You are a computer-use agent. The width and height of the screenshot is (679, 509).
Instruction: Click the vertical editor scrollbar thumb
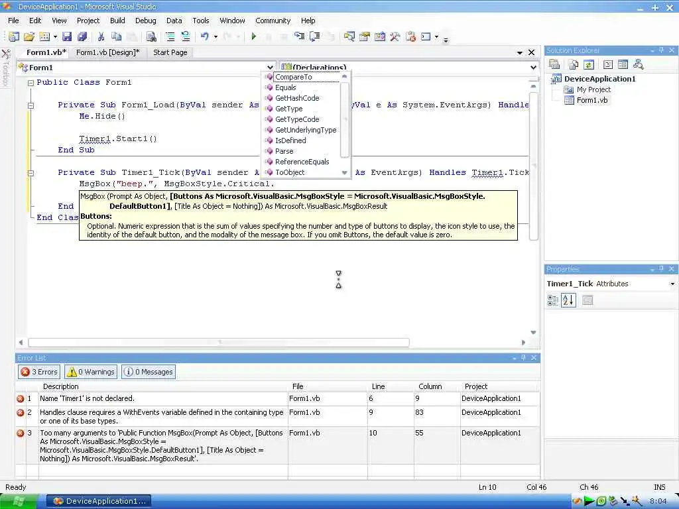pyautogui.click(x=534, y=166)
